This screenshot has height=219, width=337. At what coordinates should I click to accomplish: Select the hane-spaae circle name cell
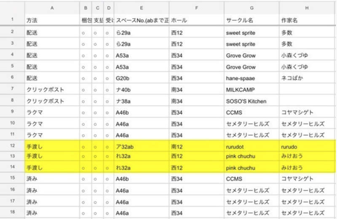pos(251,78)
